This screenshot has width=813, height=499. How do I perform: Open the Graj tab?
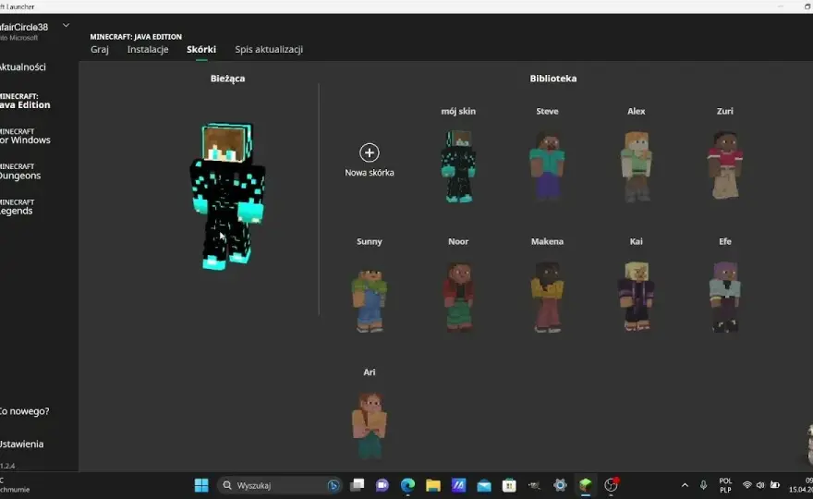[100, 50]
